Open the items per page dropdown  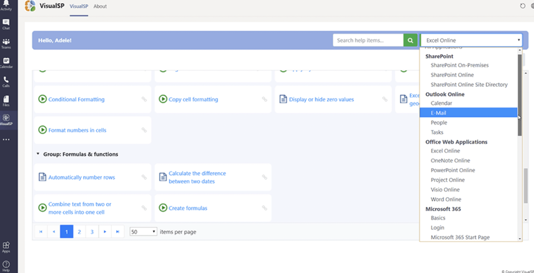point(143,232)
